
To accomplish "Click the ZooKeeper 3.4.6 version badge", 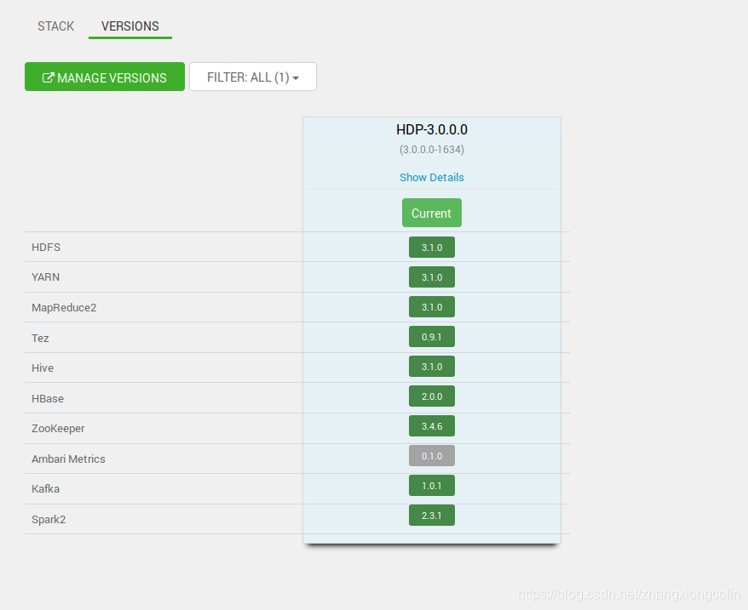I will click(432, 426).
